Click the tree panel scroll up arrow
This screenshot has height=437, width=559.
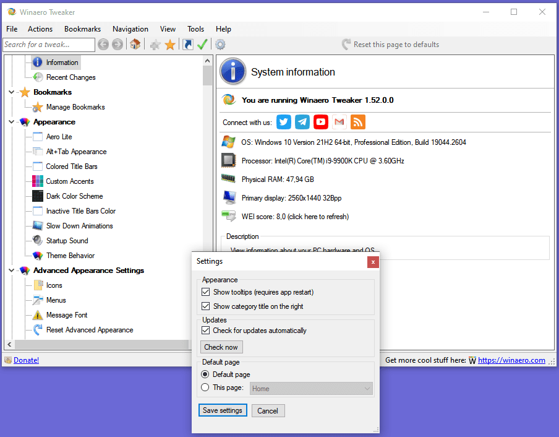208,61
